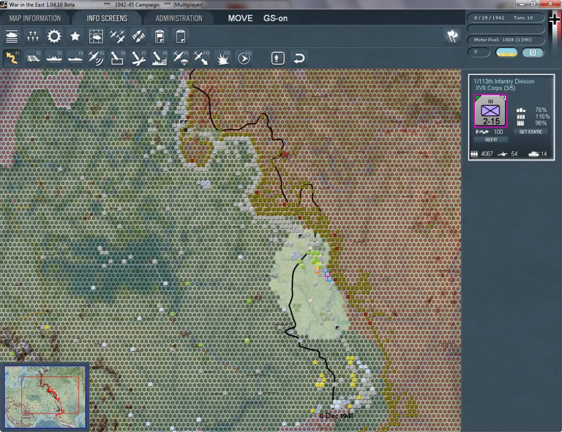Screen dimensions: 562x432
Task: Click the GS-on indicator text
Action: pyautogui.click(x=276, y=18)
